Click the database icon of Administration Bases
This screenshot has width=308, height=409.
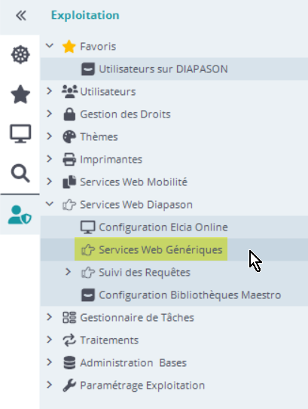tap(69, 362)
